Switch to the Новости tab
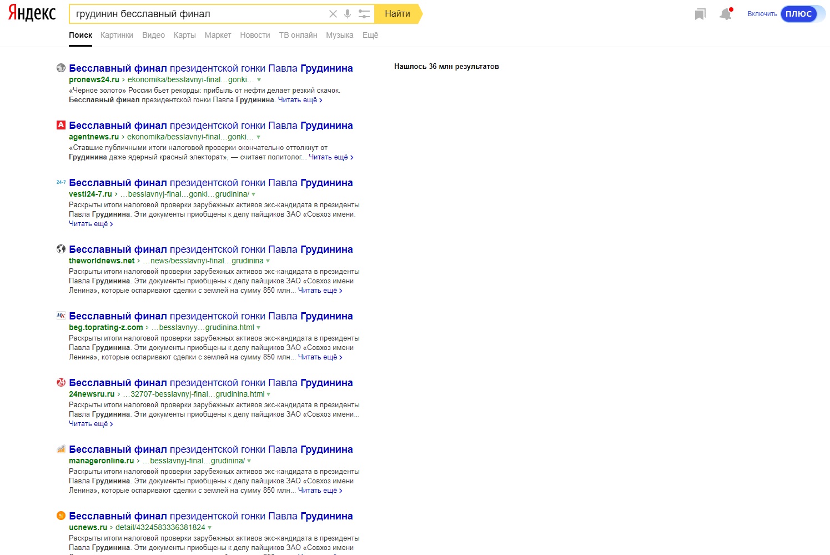Image resolution: width=830 pixels, height=555 pixels. point(255,35)
